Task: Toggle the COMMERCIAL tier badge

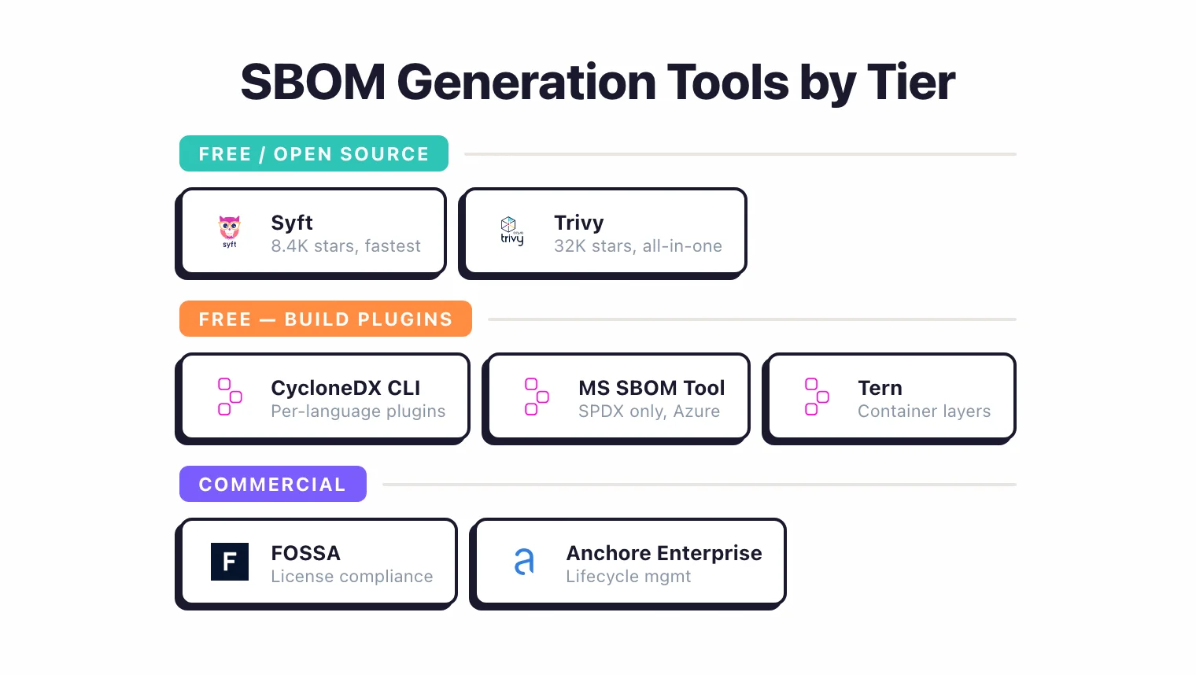Action: coord(272,484)
